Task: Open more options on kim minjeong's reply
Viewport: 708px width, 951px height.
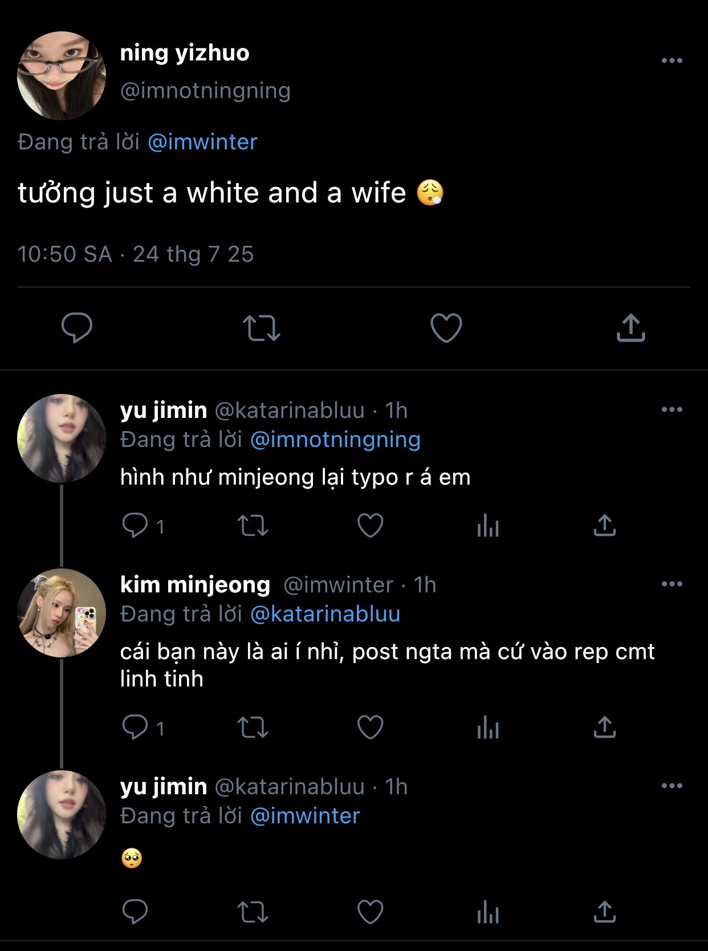Action: [x=672, y=584]
